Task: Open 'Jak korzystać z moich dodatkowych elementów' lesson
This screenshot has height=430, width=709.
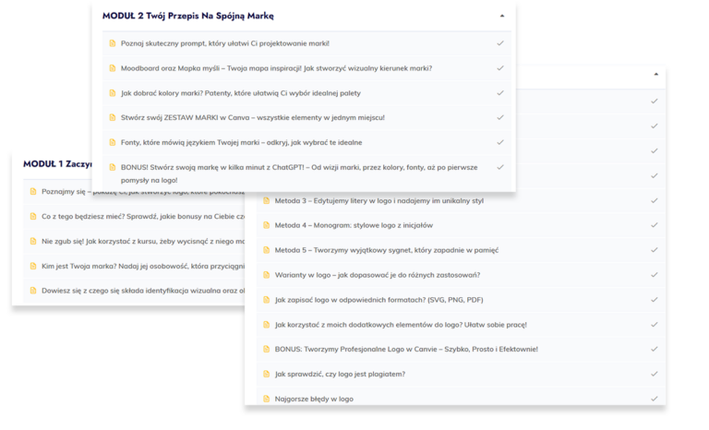Action: [x=400, y=325]
